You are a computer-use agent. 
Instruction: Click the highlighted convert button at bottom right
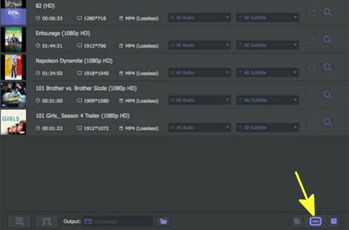point(315,221)
